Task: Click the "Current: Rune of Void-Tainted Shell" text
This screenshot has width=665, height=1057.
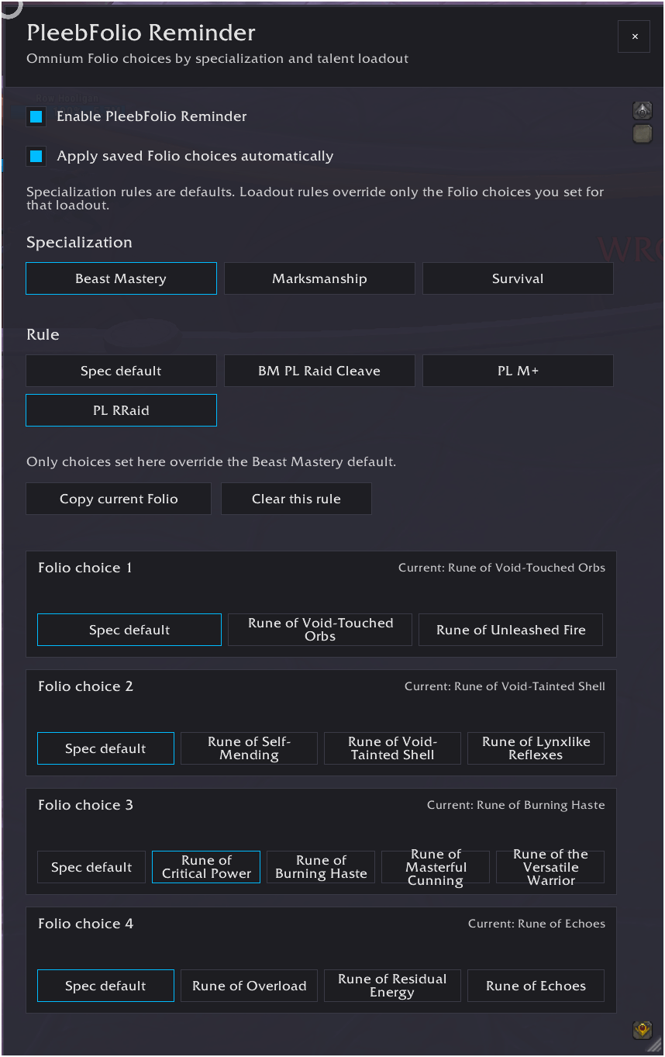Action: (x=505, y=686)
